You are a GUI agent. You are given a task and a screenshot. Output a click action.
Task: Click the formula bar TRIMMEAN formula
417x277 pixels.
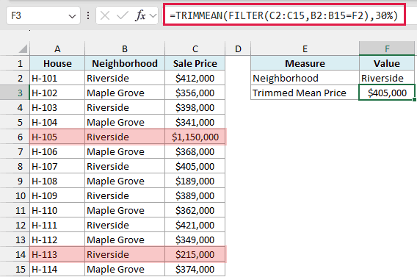(284, 15)
